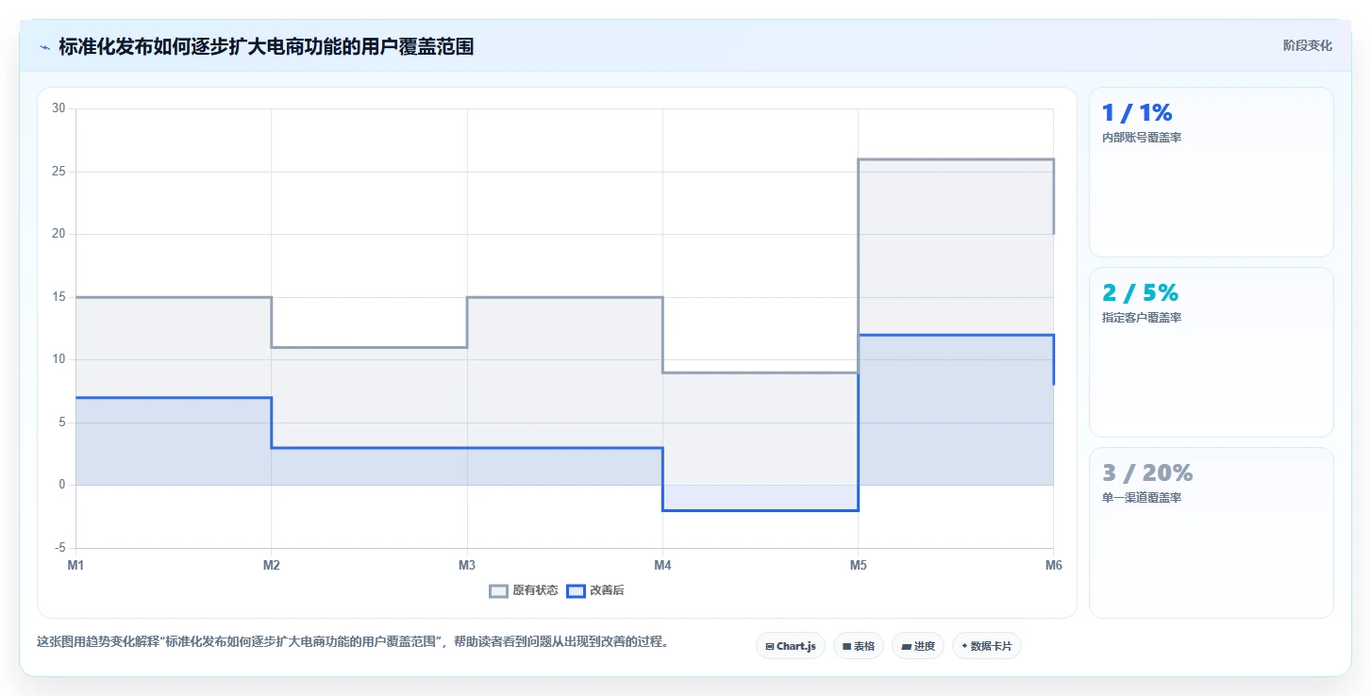The width and height of the screenshot is (1371, 696).
Task: Click the M4 axis label
Action: (662, 565)
